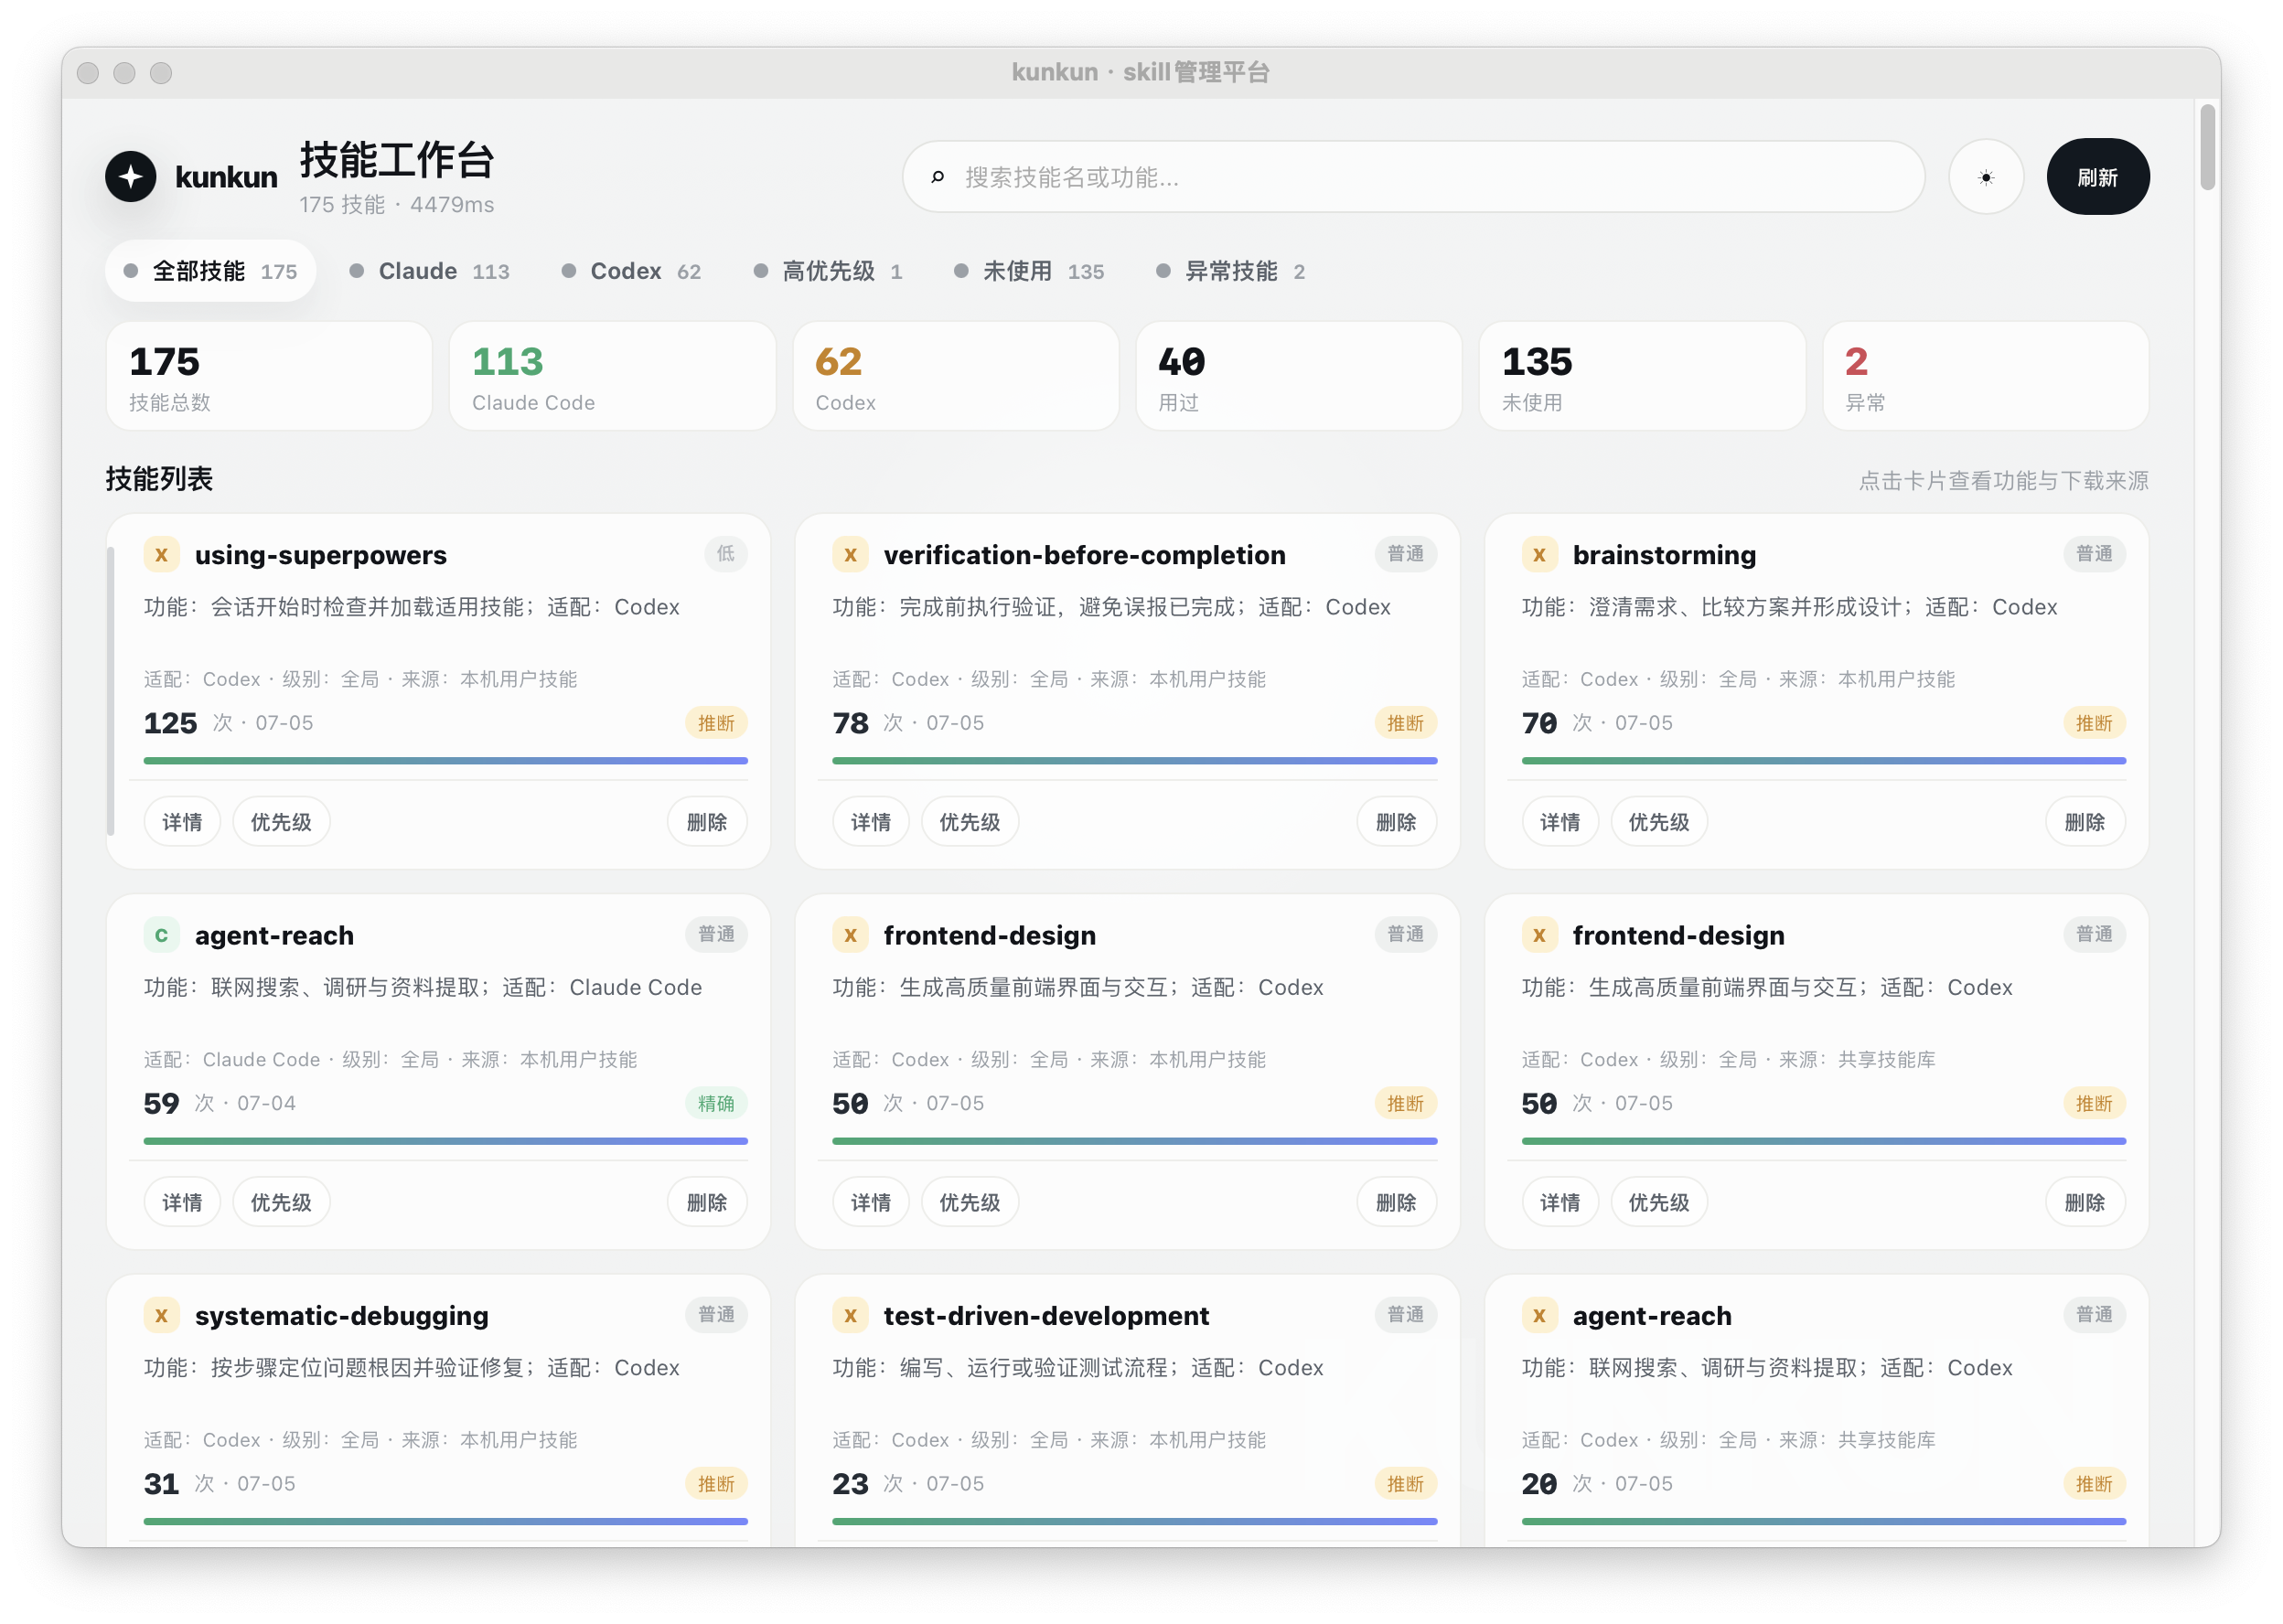Click the X badge on test-driven-development card
This screenshot has height=1624, width=2283.
850,1314
